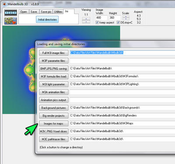Switch to the Utilities tab
This screenshot has width=175, height=164.
(58, 12)
